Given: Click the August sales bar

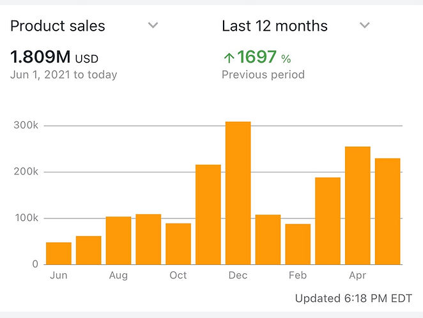Looking at the screenshot, I should coord(118,241).
